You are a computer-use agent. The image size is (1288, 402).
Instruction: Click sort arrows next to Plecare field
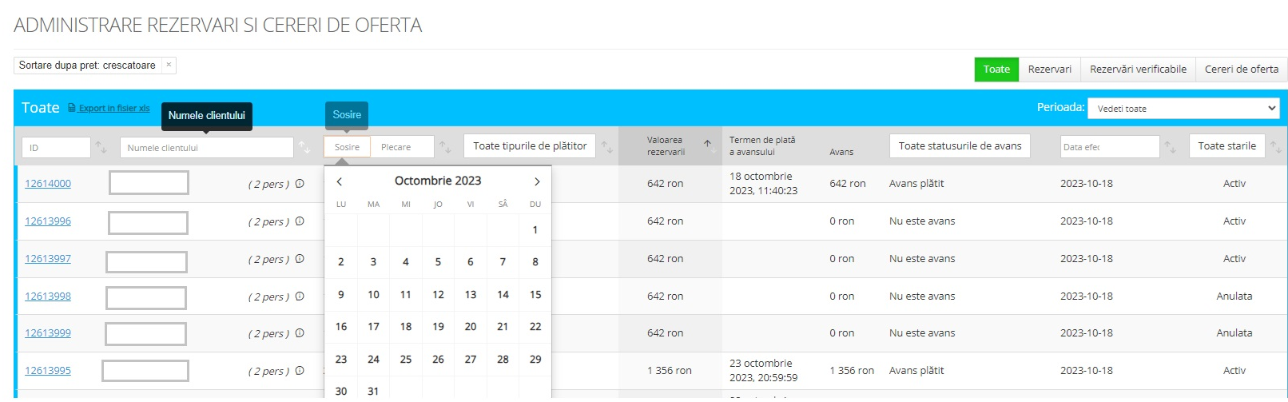click(446, 147)
